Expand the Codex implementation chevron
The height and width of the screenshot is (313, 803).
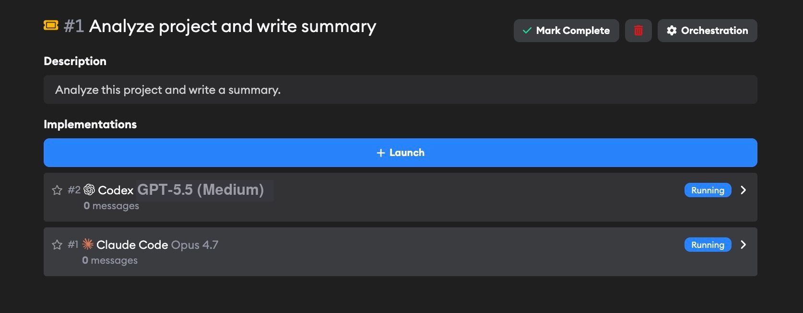coord(744,190)
